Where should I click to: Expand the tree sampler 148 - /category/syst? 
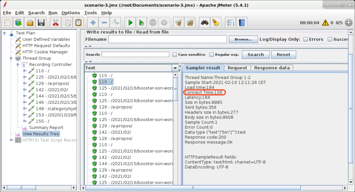[25, 109]
